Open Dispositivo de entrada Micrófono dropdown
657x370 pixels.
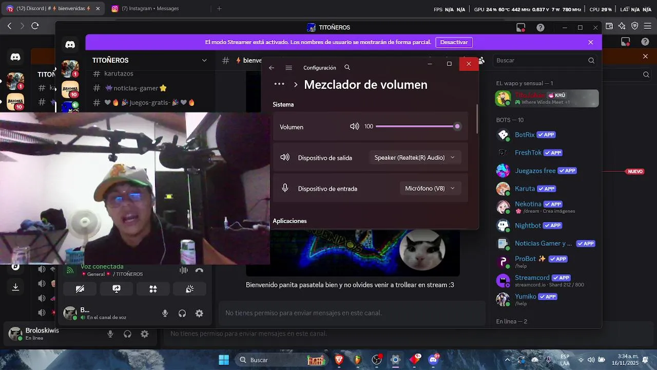tap(430, 189)
